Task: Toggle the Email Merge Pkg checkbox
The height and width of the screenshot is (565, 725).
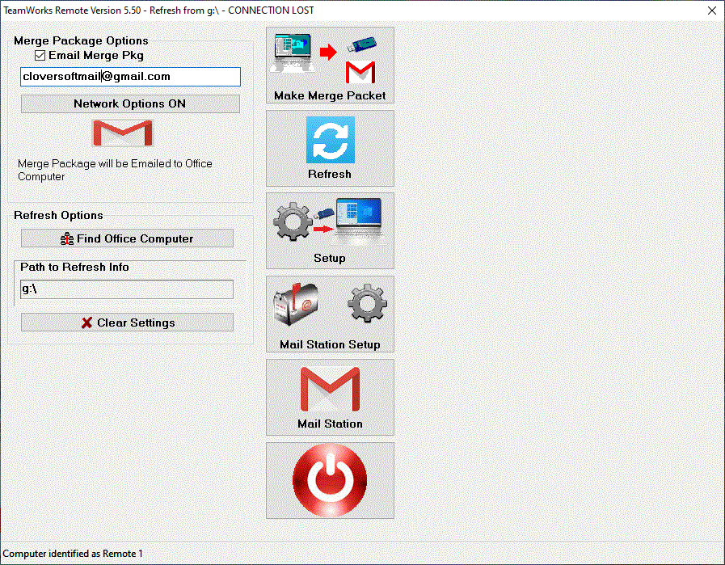Action: coord(40,56)
